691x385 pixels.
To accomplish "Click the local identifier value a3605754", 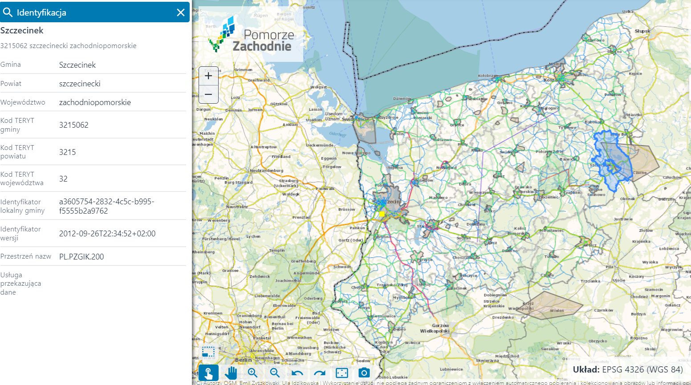I will pos(106,206).
